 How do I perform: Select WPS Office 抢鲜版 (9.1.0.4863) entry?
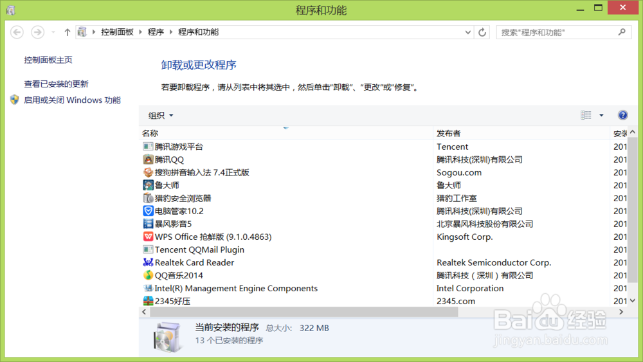(213, 237)
